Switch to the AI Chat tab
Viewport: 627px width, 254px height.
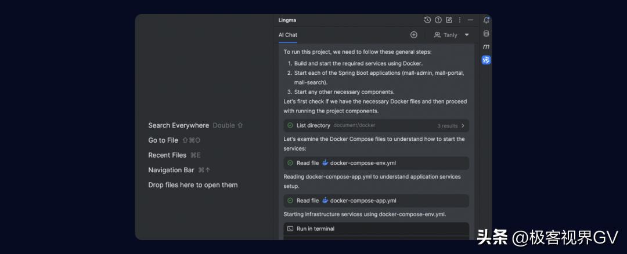click(x=287, y=35)
